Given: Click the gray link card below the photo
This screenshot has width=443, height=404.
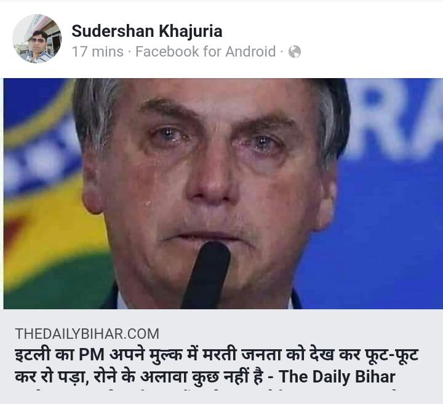Looking at the screenshot, I should pyautogui.click(x=223, y=356).
